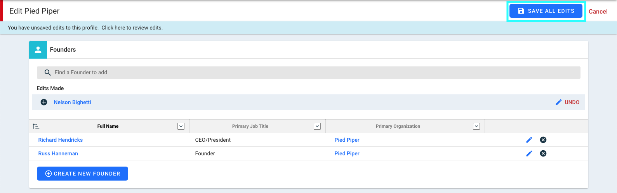Open the review edits link
The width and height of the screenshot is (617, 193).
(x=132, y=28)
